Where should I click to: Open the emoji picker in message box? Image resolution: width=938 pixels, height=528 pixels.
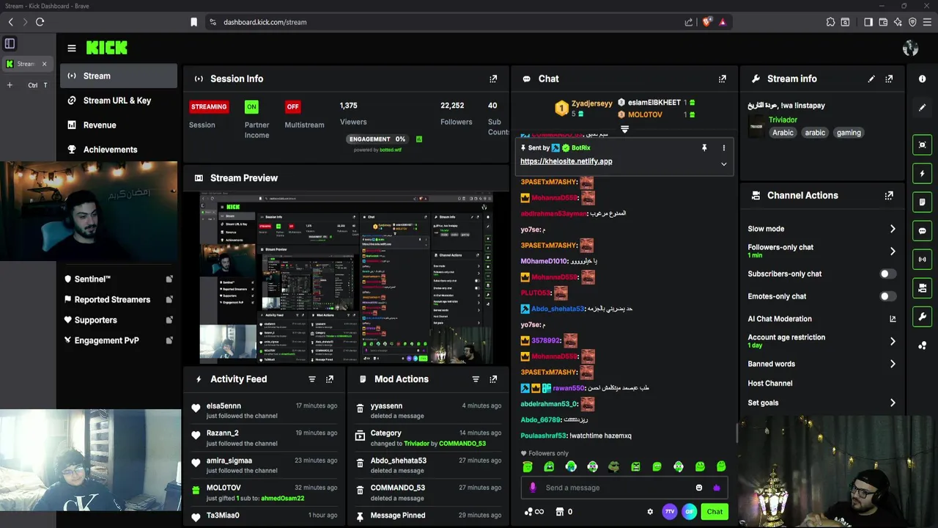[x=699, y=488]
